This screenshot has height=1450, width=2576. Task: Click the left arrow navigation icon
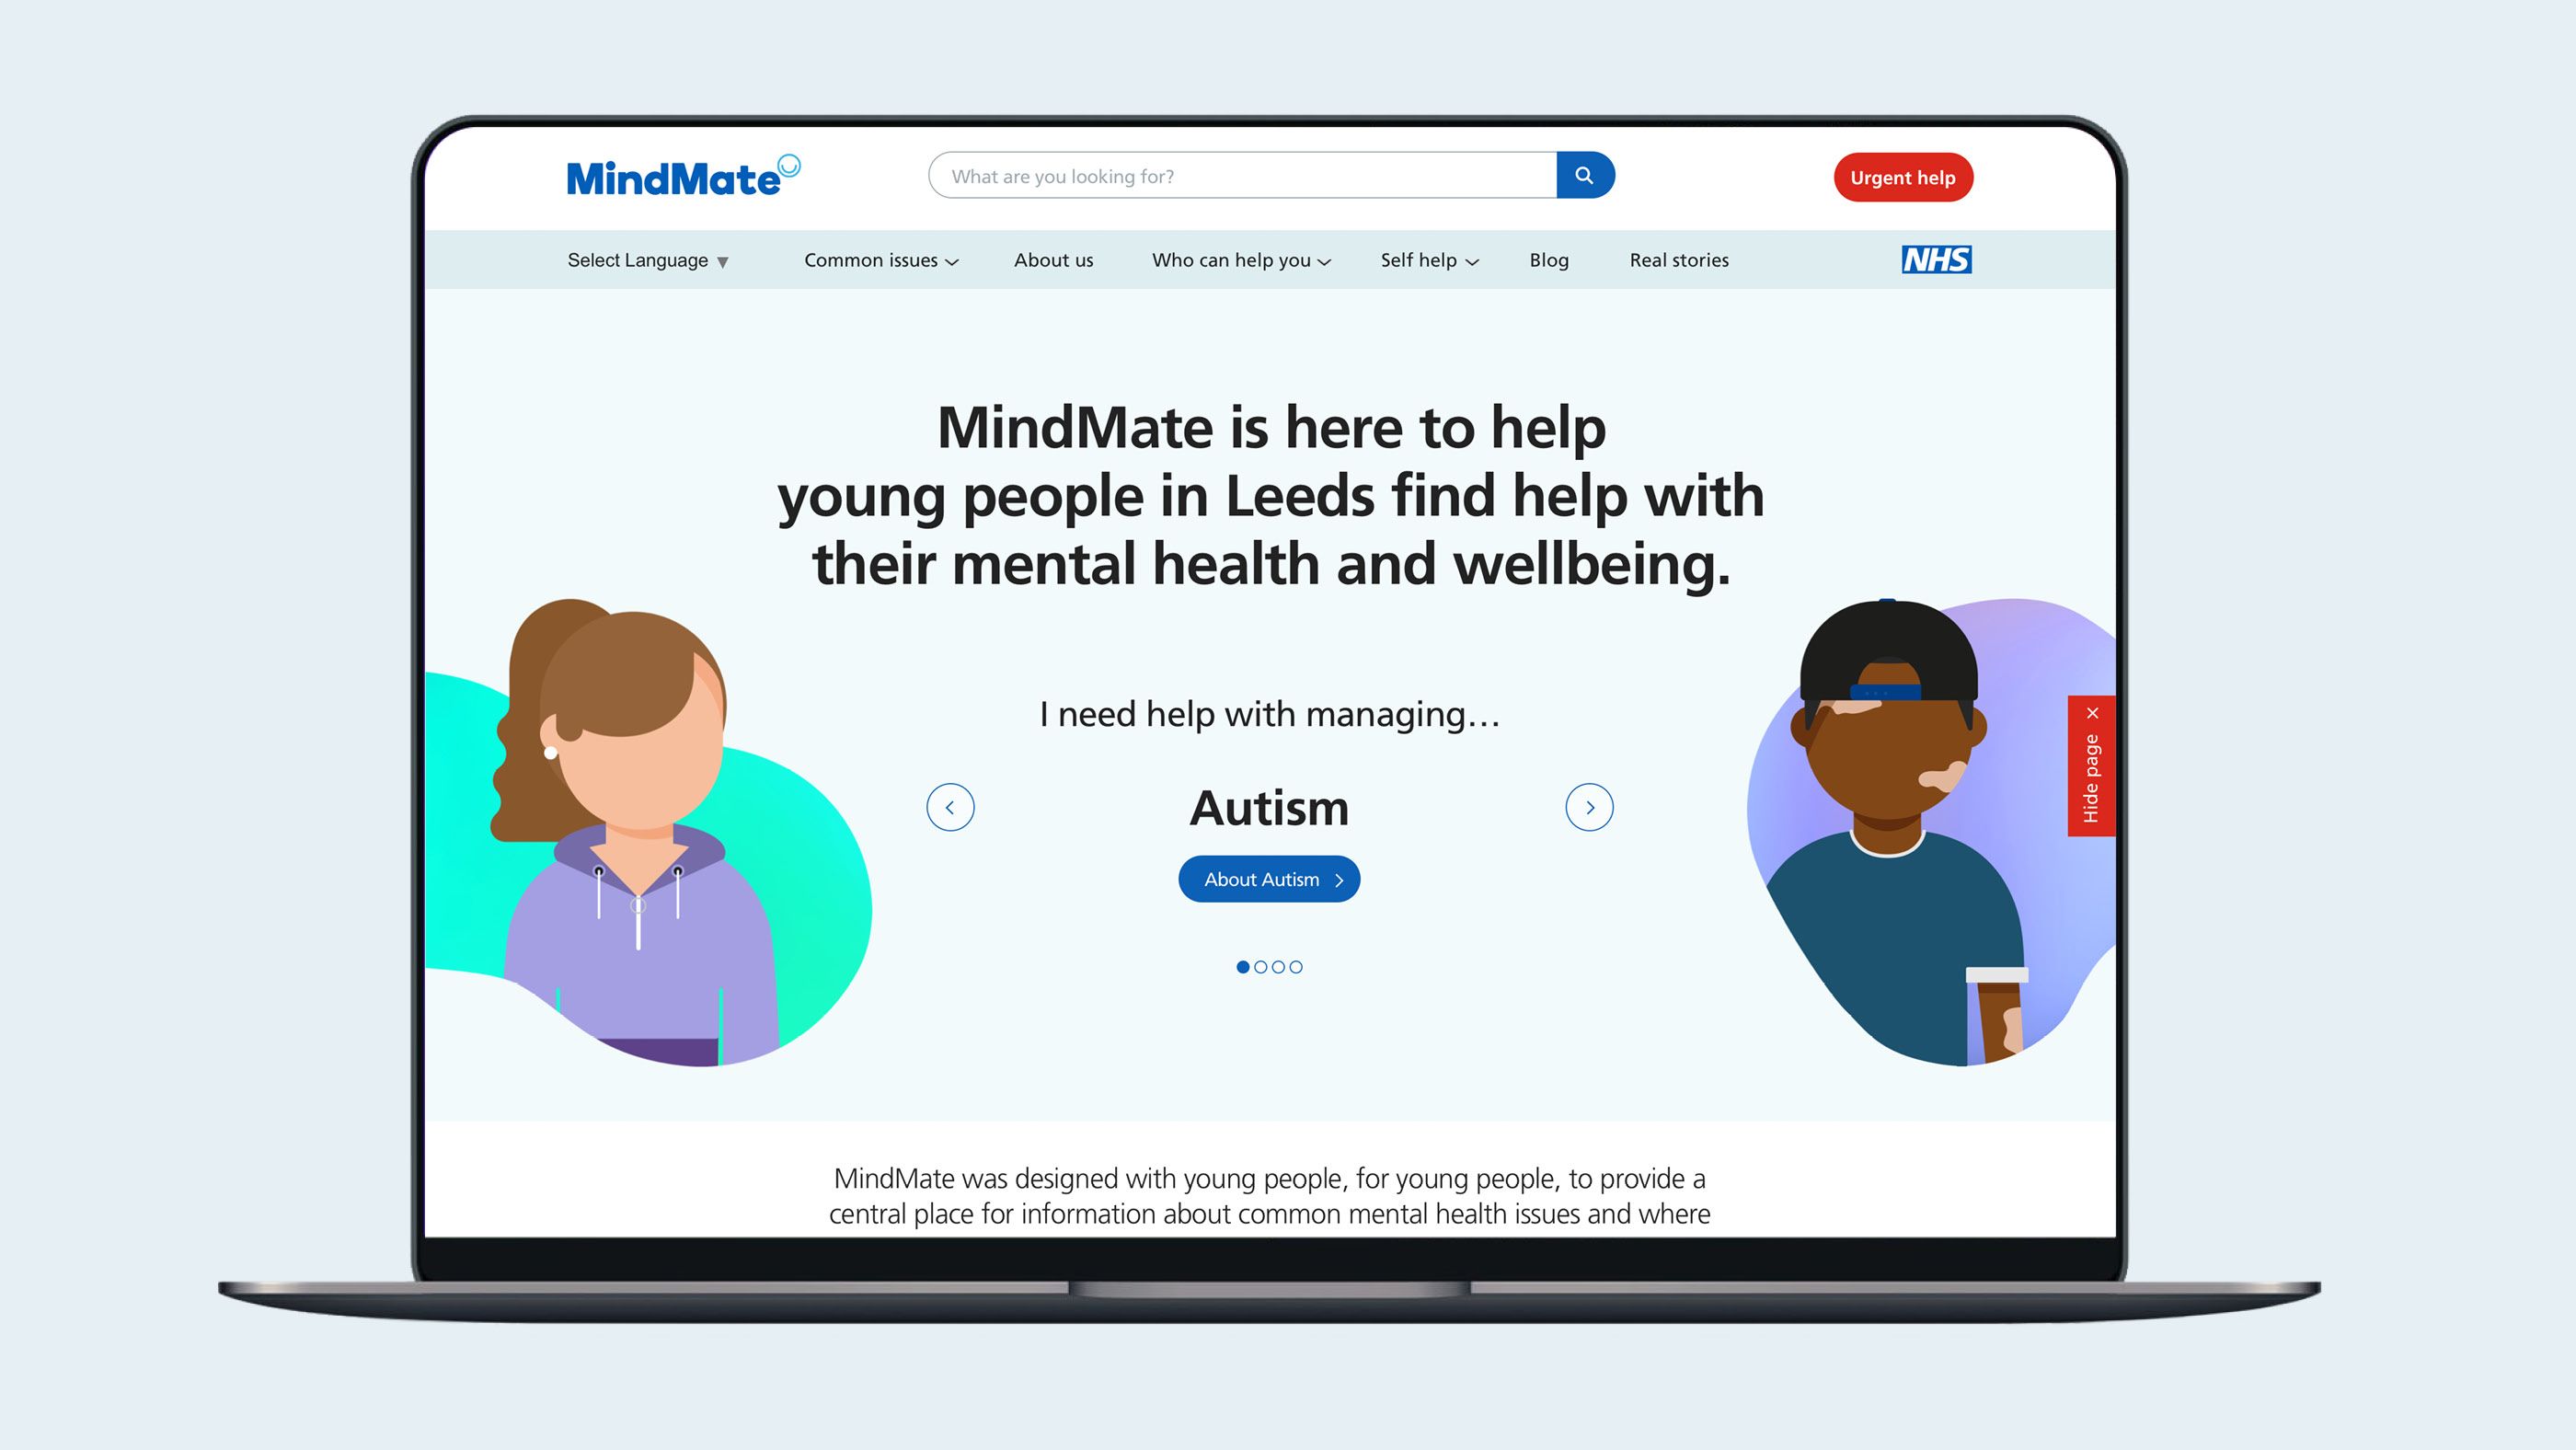952,808
